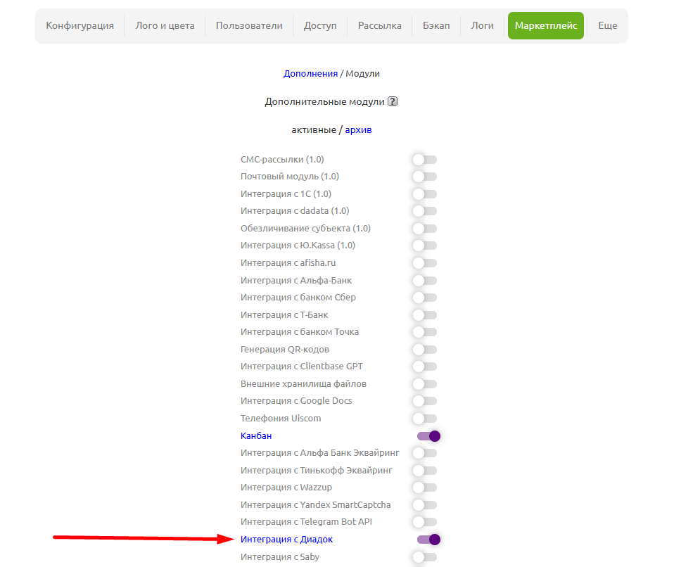674x567 pixels.
Task: Switch to the Доступ tab
Action: click(x=320, y=25)
